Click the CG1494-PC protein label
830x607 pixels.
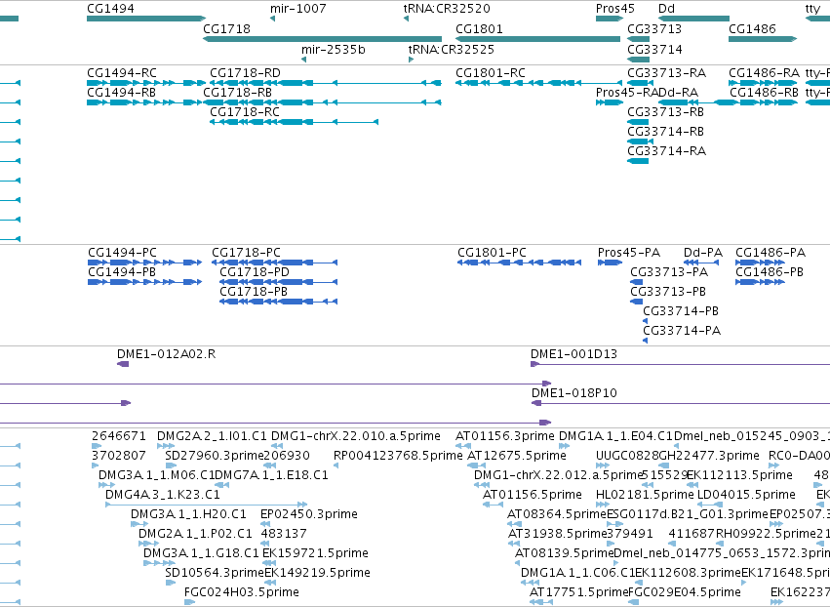(x=122, y=252)
